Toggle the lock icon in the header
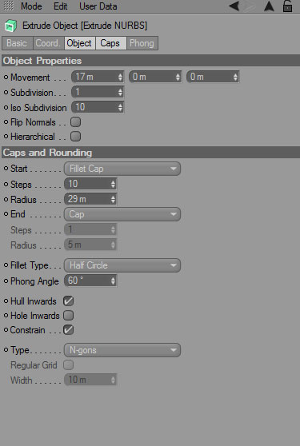Screen dimensions: 300x446 click(287, 6)
